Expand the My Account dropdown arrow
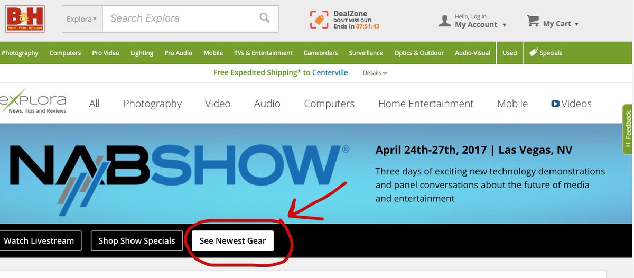634x278 pixels. point(504,25)
